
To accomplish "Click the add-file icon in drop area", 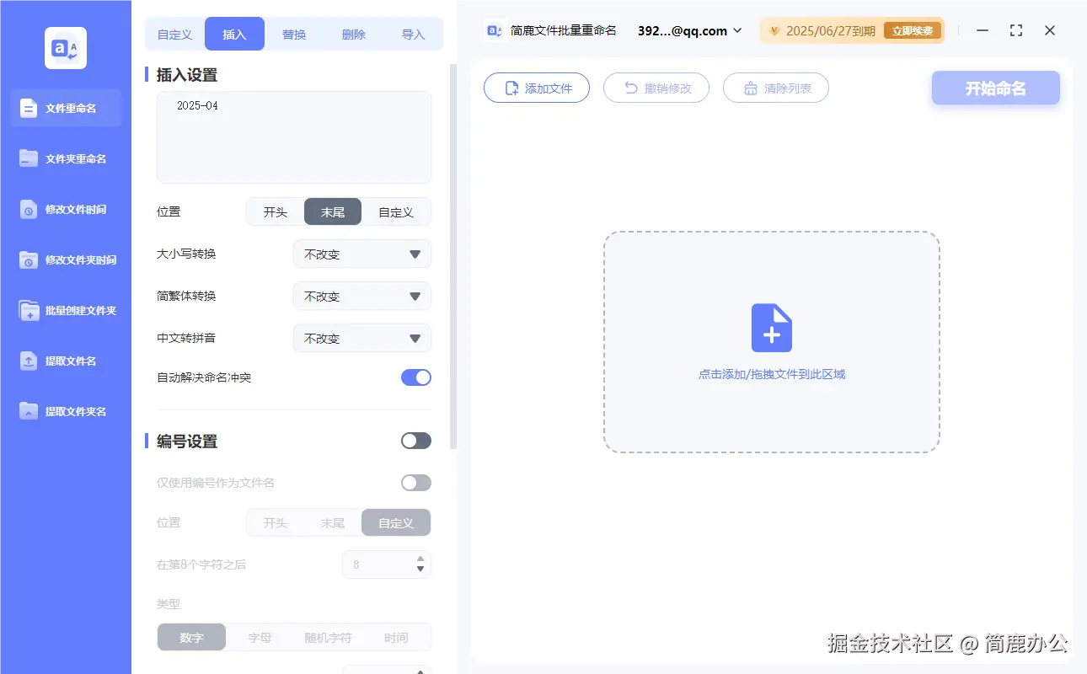I will pyautogui.click(x=771, y=328).
